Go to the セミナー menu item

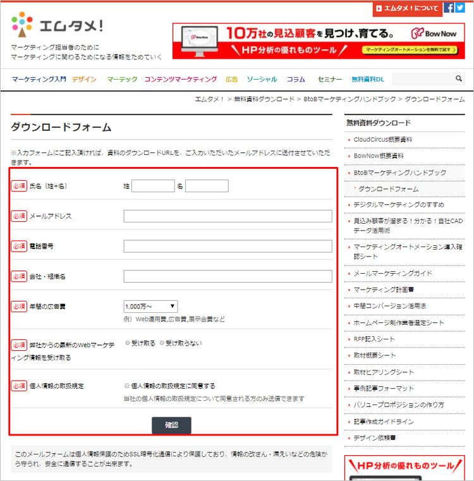(330, 80)
